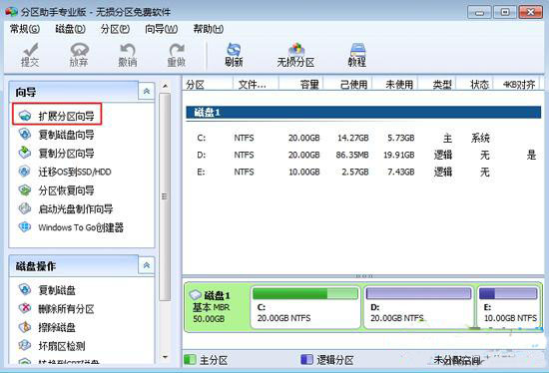Select 复制磁盘 in disk operations

[x=47, y=290]
